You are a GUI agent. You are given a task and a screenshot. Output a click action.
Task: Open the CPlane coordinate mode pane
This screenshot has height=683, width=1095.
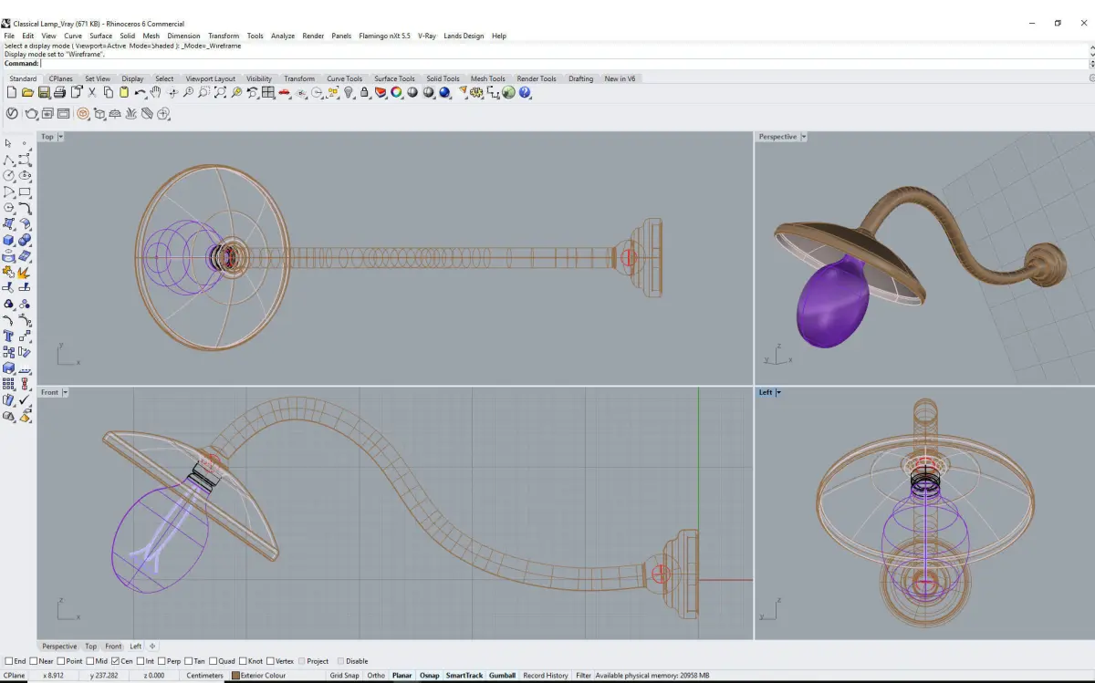(14, 676)
